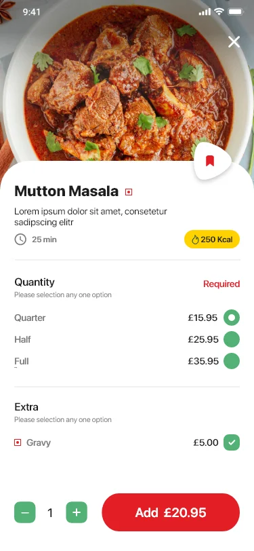Tap the 250 Kcal flame badge
254x551 pixels.
212,240
